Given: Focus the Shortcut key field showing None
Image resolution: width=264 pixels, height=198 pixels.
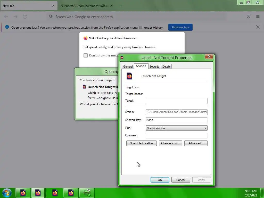Looking at the screenshot, I should (176, 120).
